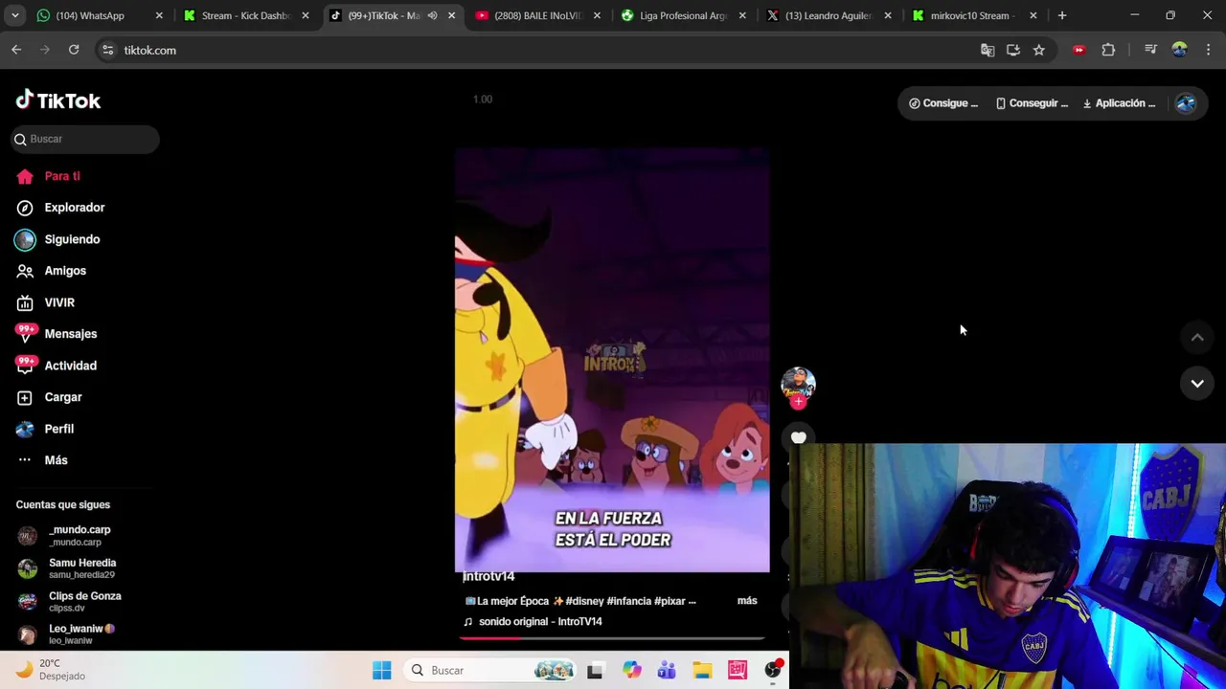Open the Windows Start menu

click(381, 670)
